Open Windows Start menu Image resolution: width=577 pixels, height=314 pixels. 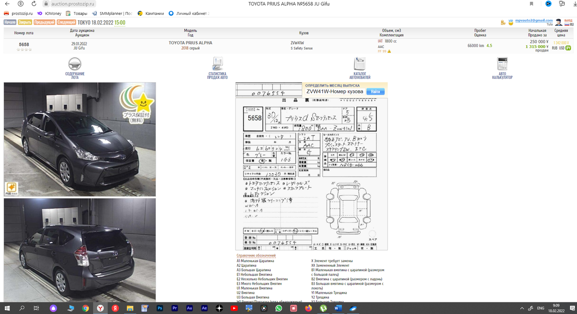coord(7,308)
